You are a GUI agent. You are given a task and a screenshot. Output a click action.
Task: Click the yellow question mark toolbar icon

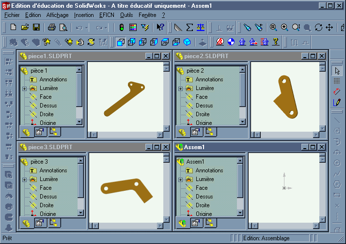pyautogui.click(x=276, y=42)
